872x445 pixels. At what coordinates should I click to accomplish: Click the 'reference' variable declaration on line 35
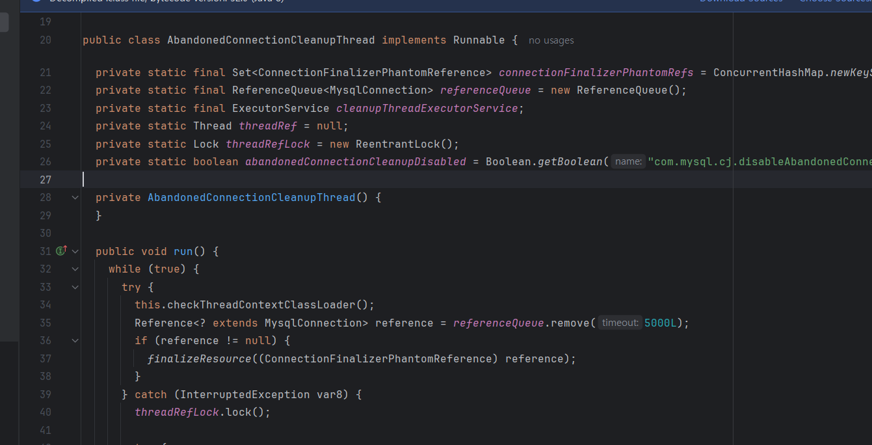click(x=404, y=323)
